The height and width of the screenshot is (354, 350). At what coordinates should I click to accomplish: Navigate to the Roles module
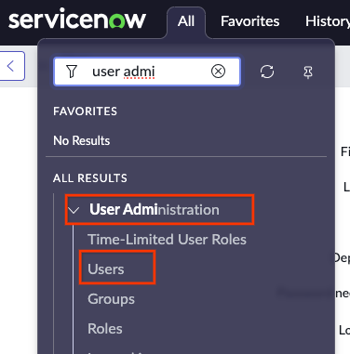(105, 329)
